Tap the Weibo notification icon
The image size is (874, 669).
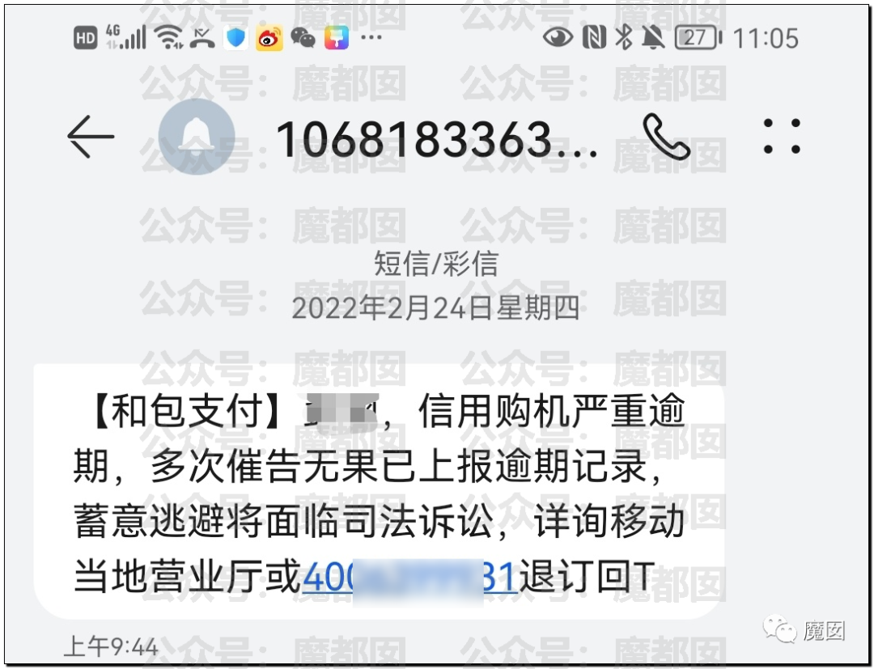point(269,39)
